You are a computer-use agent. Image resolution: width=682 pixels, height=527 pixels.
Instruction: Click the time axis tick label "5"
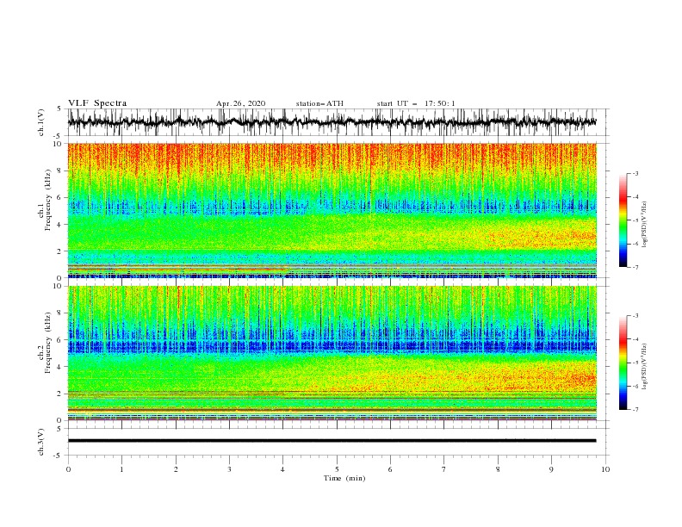[x=337, y=469]
